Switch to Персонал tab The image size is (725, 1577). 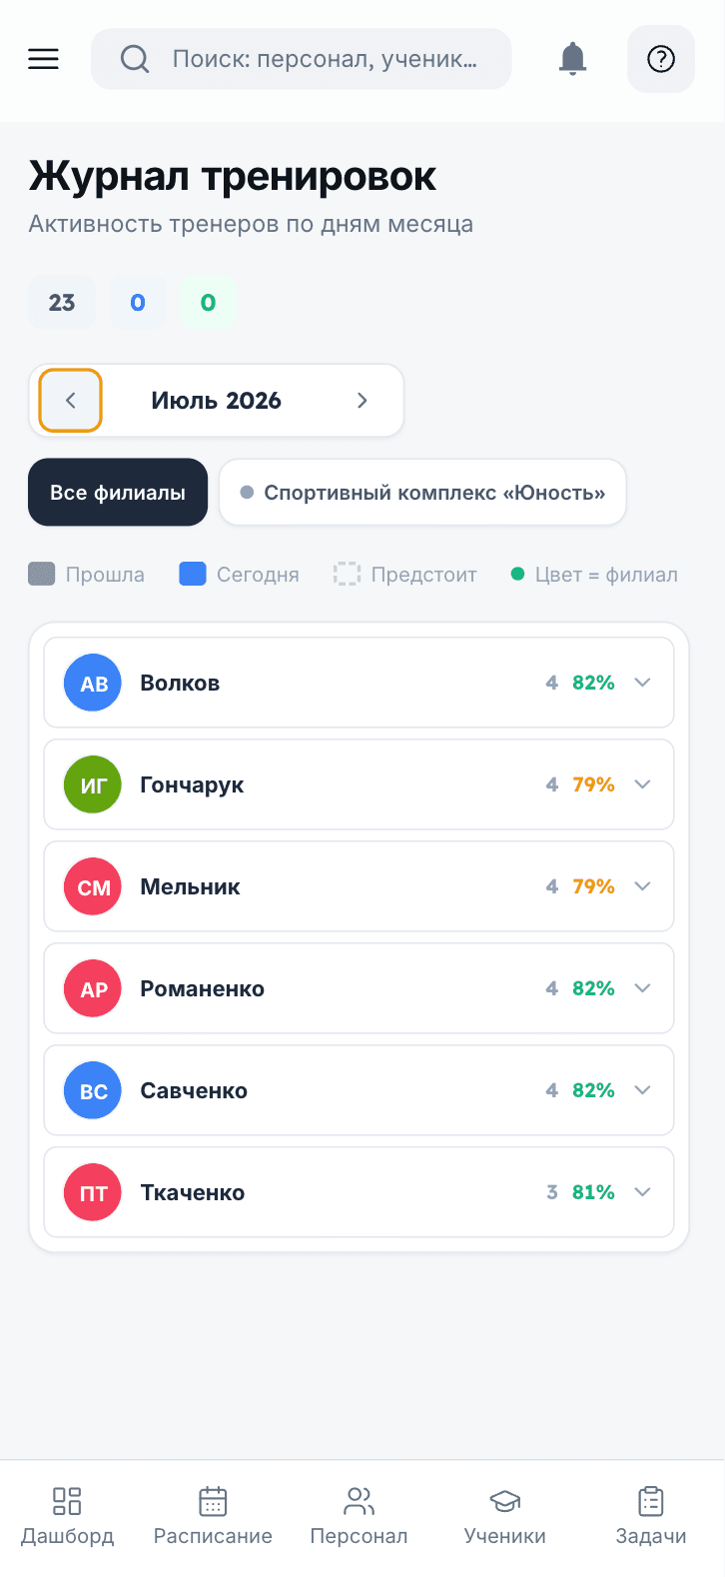point(359,1516)
